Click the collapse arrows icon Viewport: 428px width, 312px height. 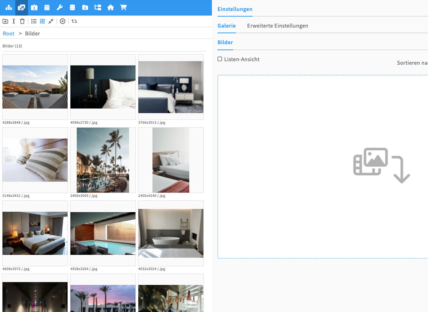pyautogui.click(x=51, y=21)
